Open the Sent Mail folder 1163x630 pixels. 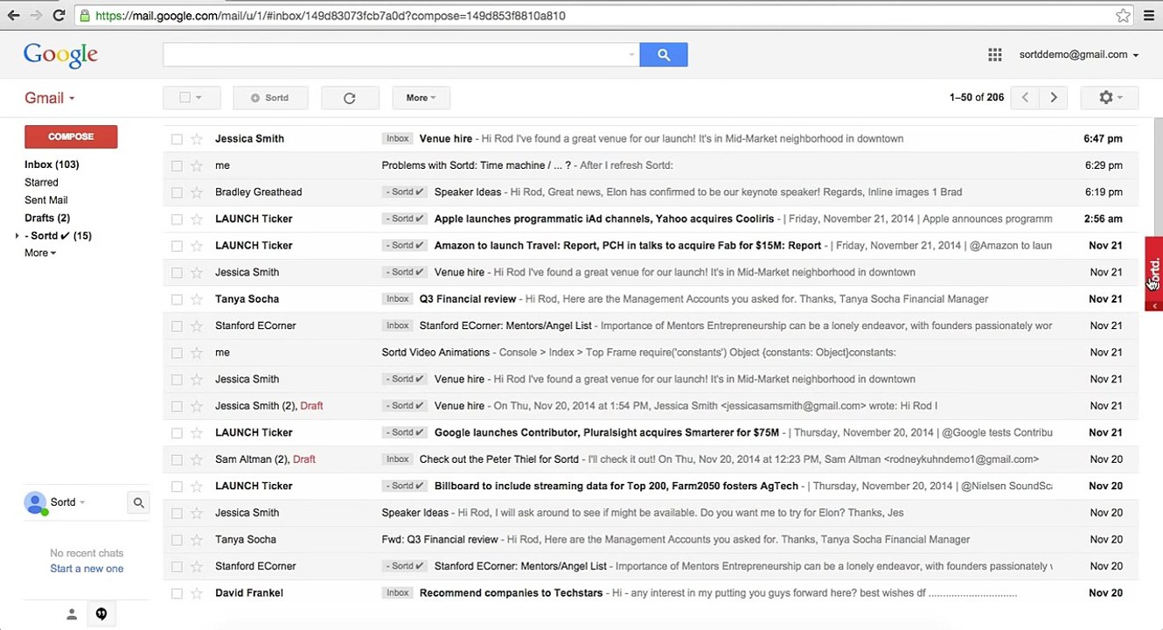coord(45,200)
